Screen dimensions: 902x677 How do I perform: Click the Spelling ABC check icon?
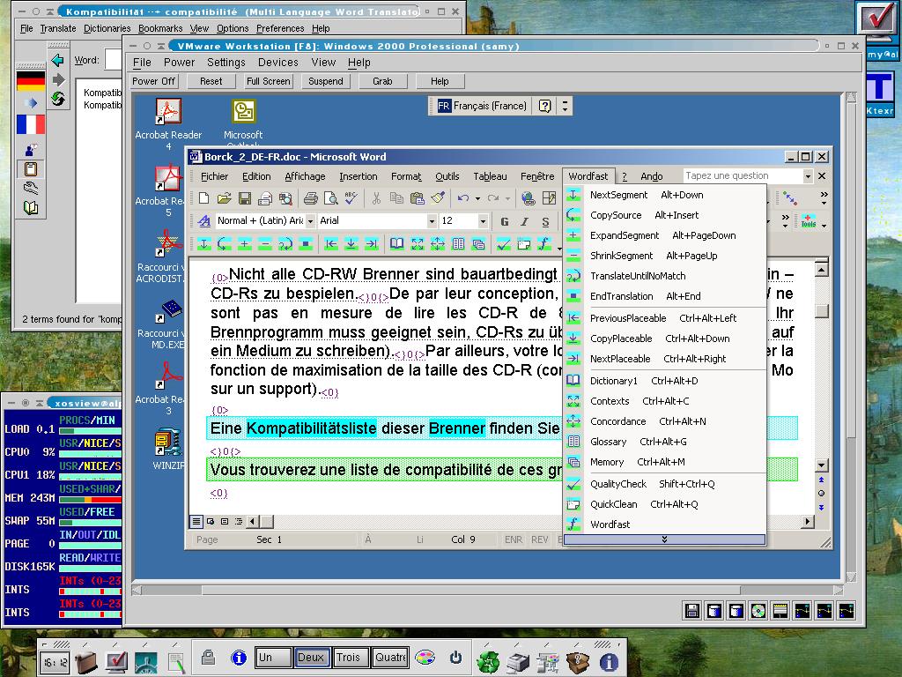[x=351, y=198]
